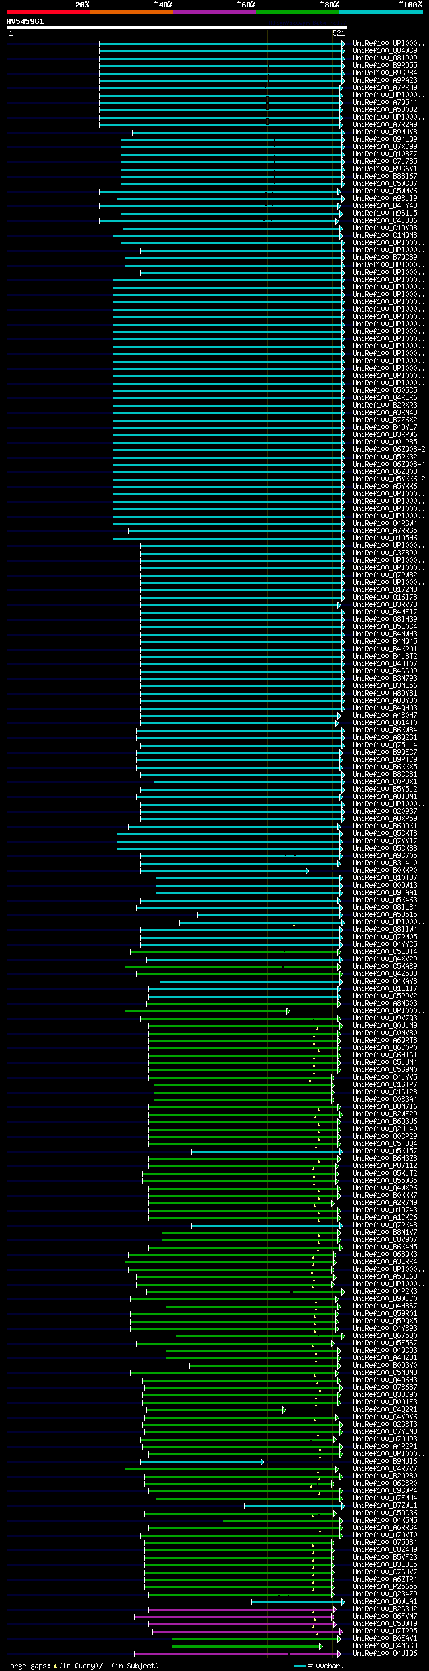The image size is (429, 1671).
Task: Select the UniRef100_A5YKK6-2 hit
Action: pyautogui.click(x=389, y=479)
